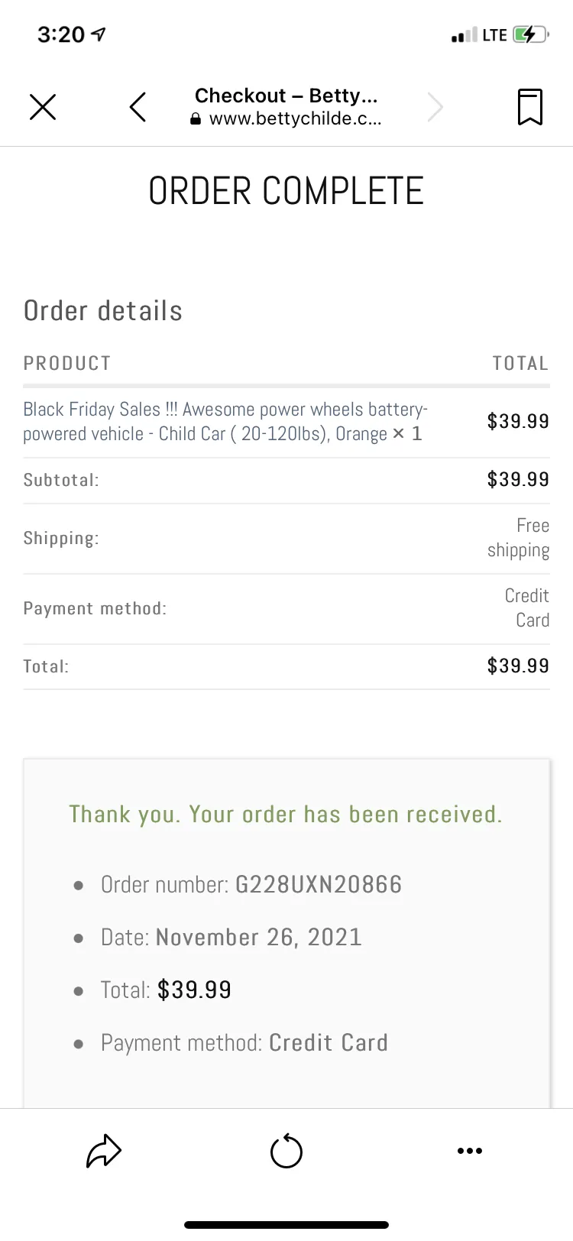This screenshot has width=573, height=1241.
Task: Tap the share arrow icon
Action: pyautogui.click(x=104, y=1151)
